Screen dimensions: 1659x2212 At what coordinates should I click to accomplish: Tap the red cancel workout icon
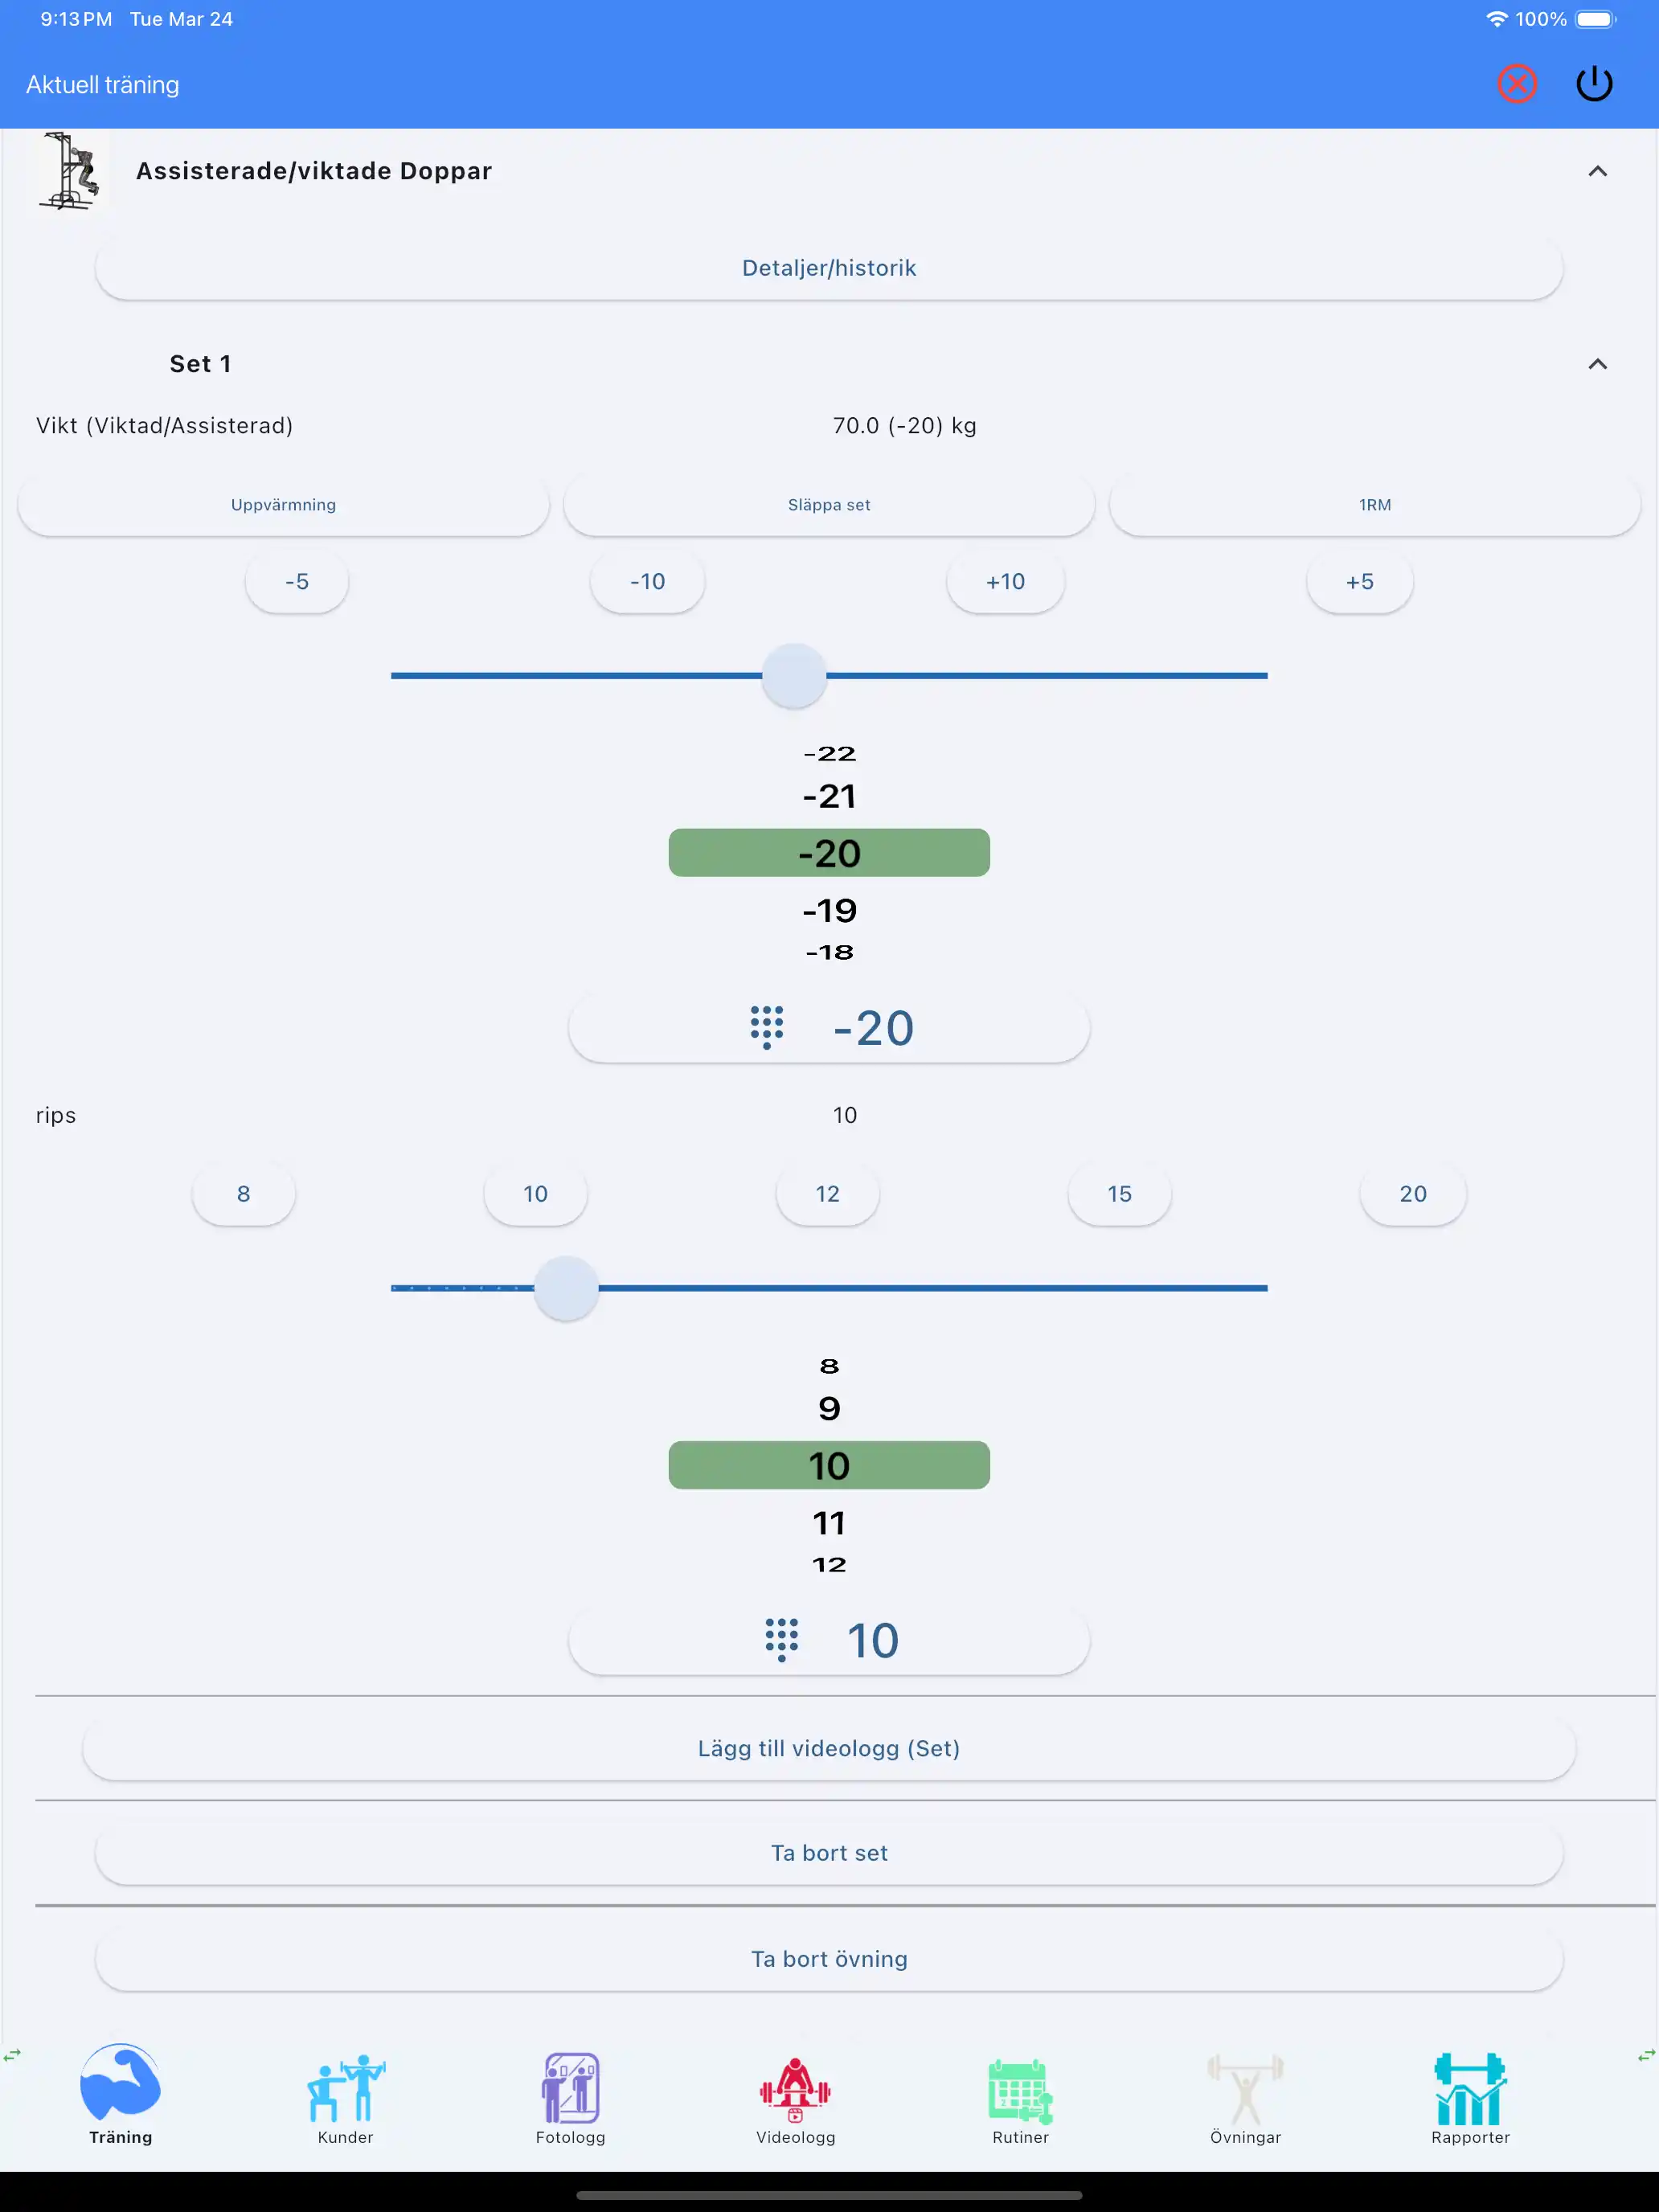[1516, 84]
